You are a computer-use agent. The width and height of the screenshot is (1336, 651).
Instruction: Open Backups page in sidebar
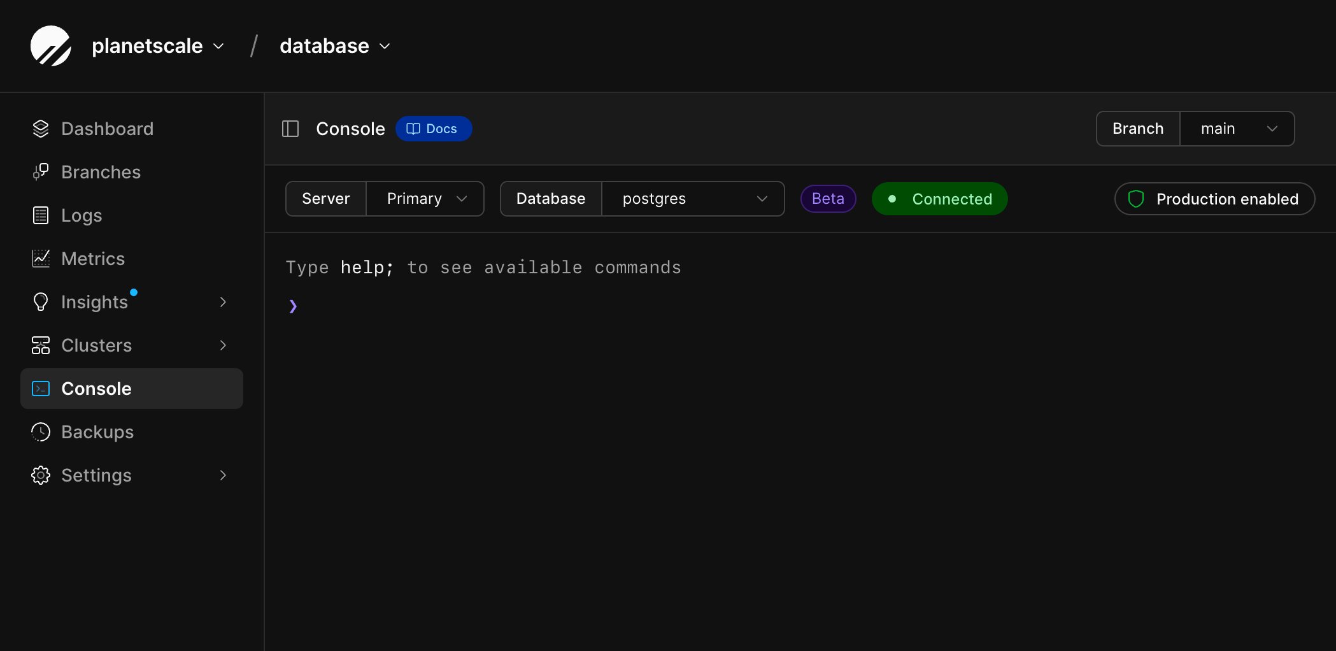pyautogui.click(x=132, y=432)
